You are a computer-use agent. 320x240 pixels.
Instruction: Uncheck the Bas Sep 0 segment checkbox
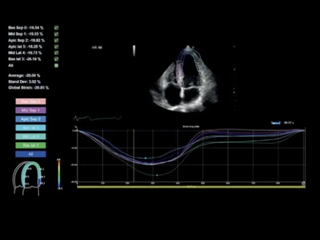(x=56, y=28)
